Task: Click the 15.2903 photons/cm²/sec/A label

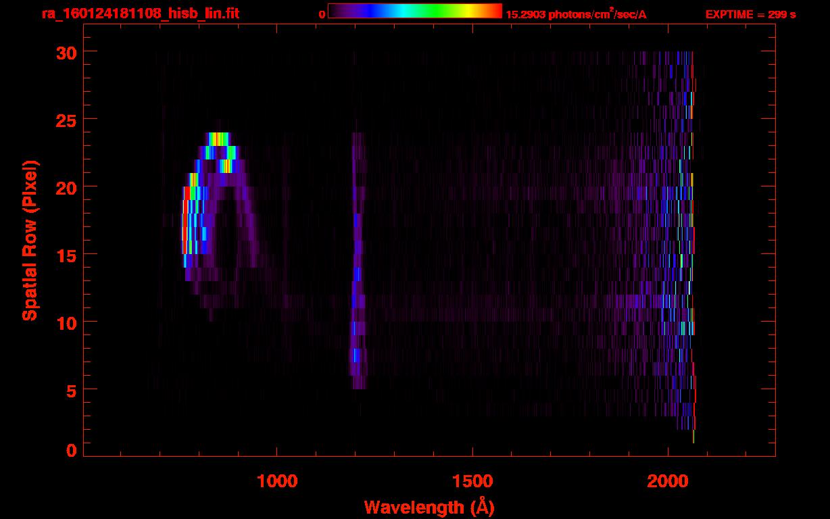Action: coord(576,14)
